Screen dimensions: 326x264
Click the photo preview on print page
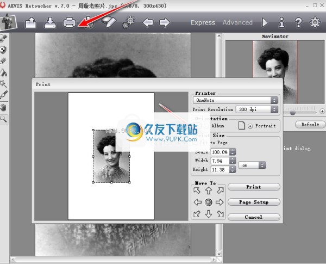click(111, 156)
